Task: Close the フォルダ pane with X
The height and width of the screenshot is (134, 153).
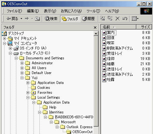Action: click(95, 27)
